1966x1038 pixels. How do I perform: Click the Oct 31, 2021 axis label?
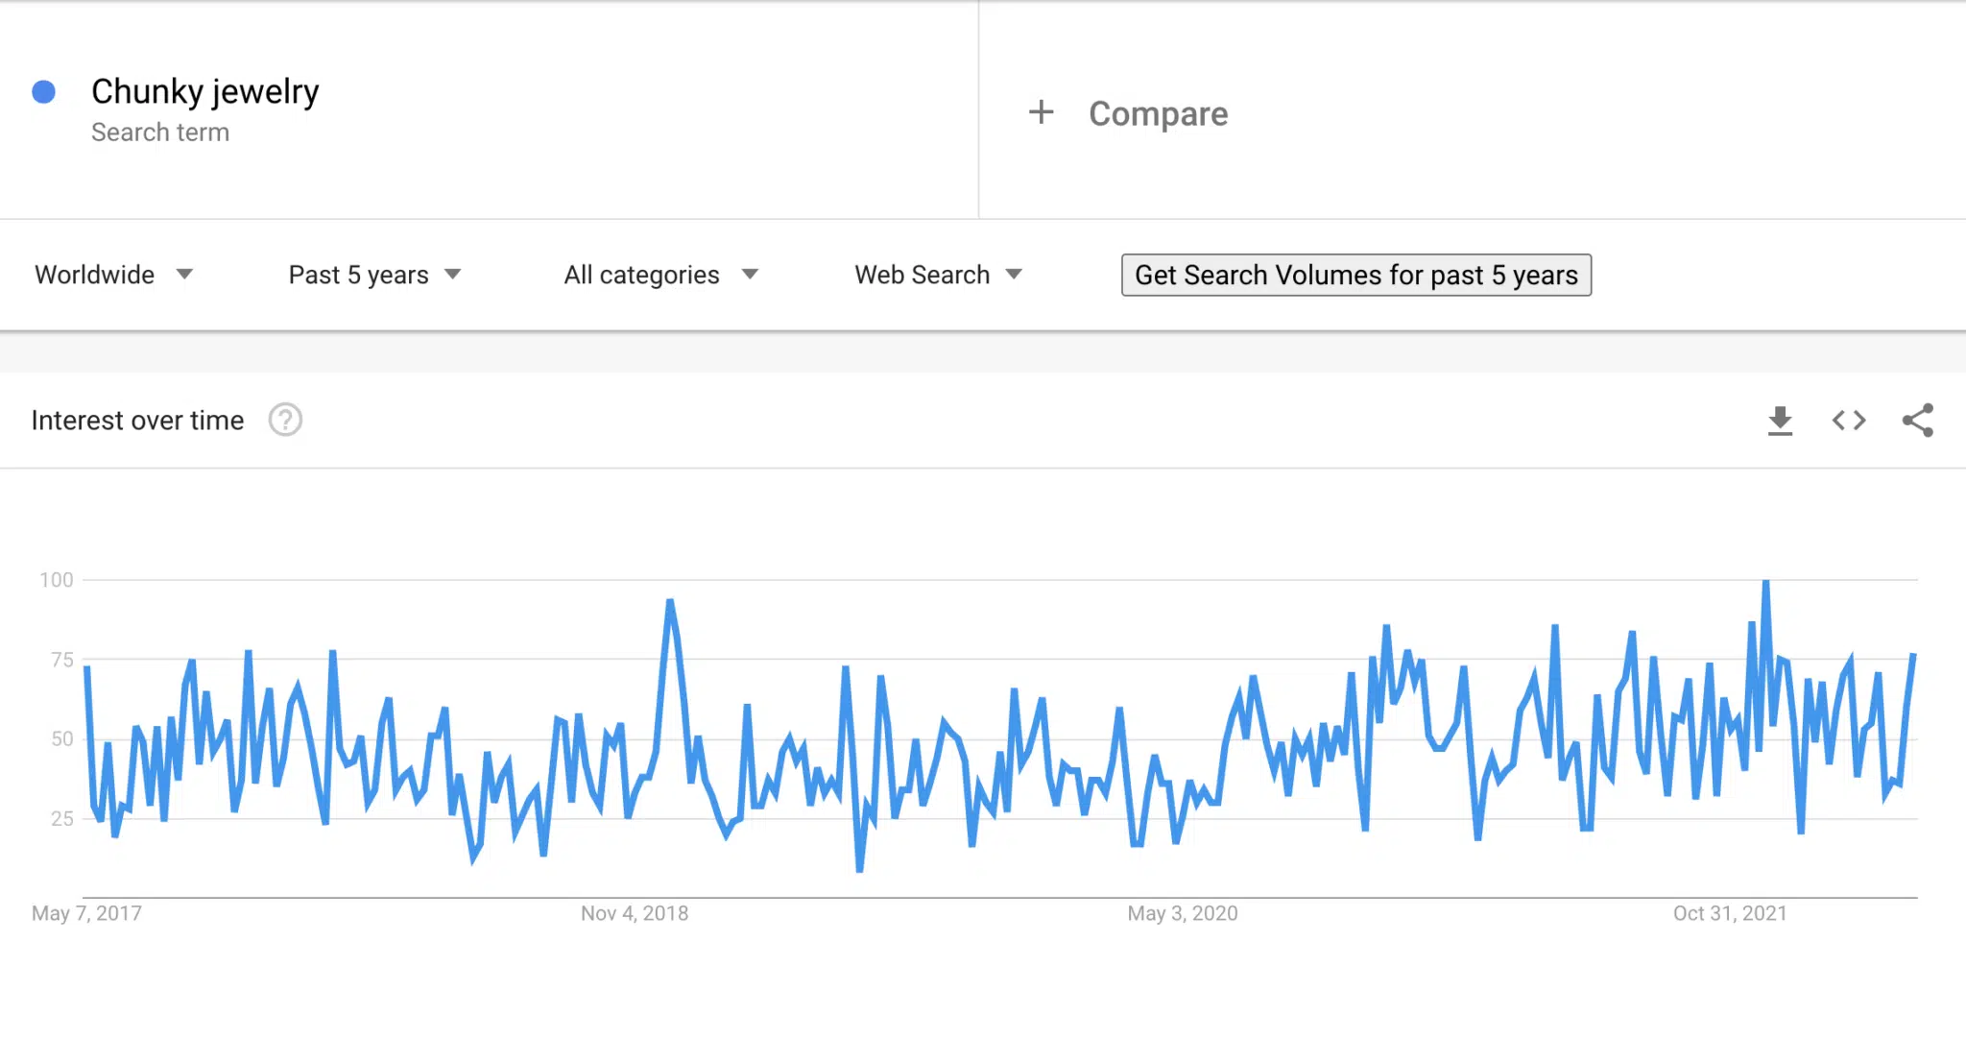click(1730, 913)
